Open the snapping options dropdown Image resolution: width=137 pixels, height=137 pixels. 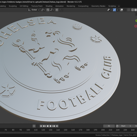(52, 10)
